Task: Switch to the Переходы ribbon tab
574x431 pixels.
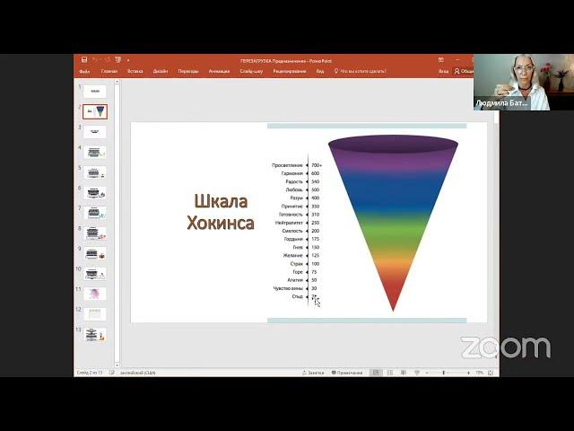Action: coord(188,71)
